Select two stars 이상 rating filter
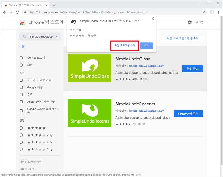 tap(21, 149)
